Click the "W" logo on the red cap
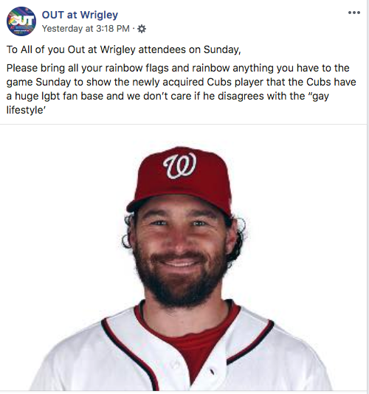The height and width of the screenshot is (394, 369). click(180, 165)
